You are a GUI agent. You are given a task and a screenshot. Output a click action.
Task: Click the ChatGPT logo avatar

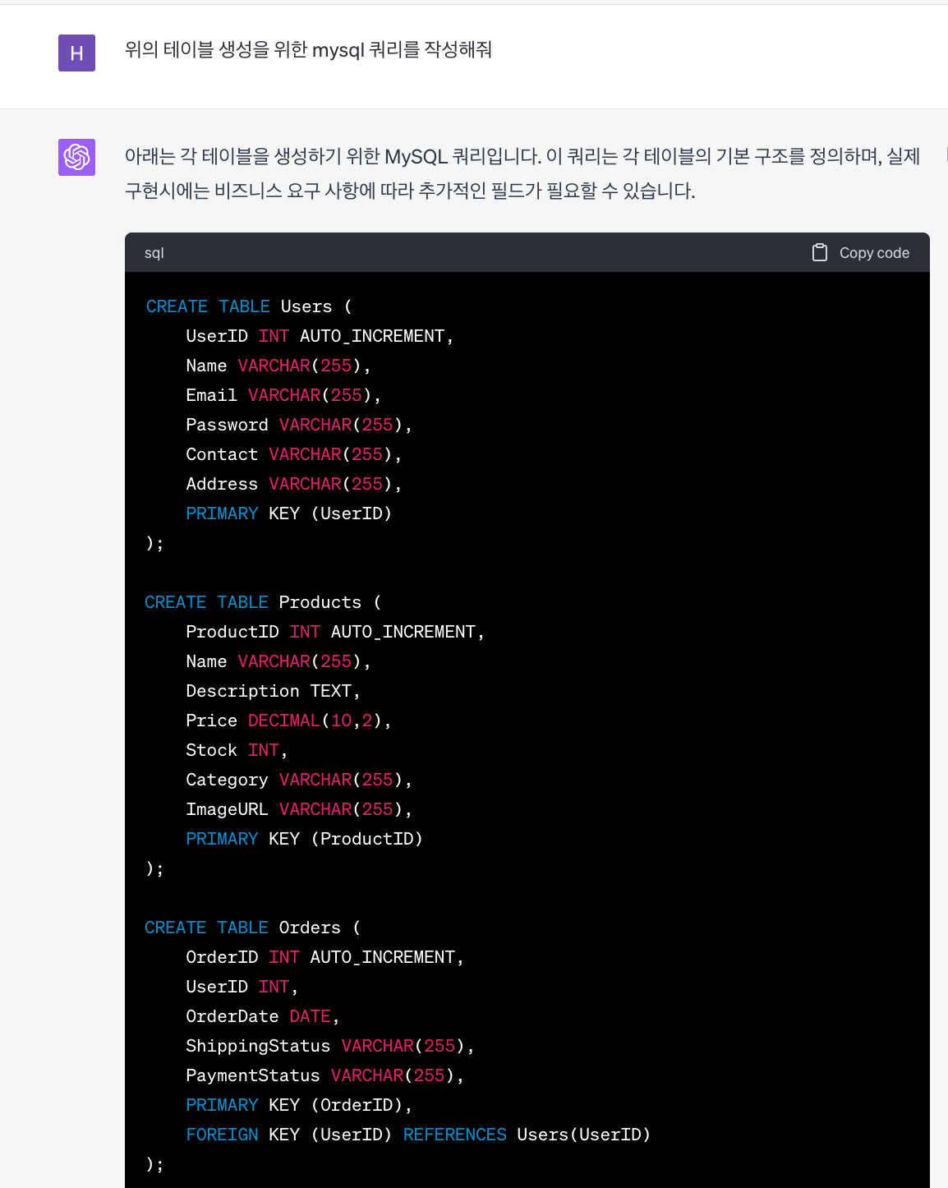click(x=76, y=157)
